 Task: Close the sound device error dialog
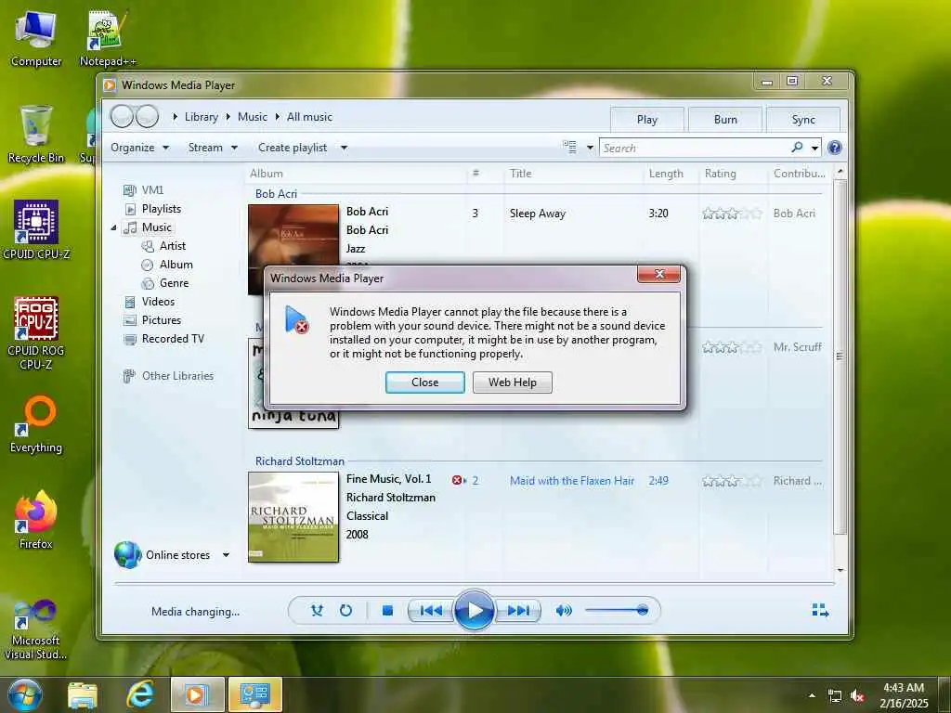coord(424,382)
